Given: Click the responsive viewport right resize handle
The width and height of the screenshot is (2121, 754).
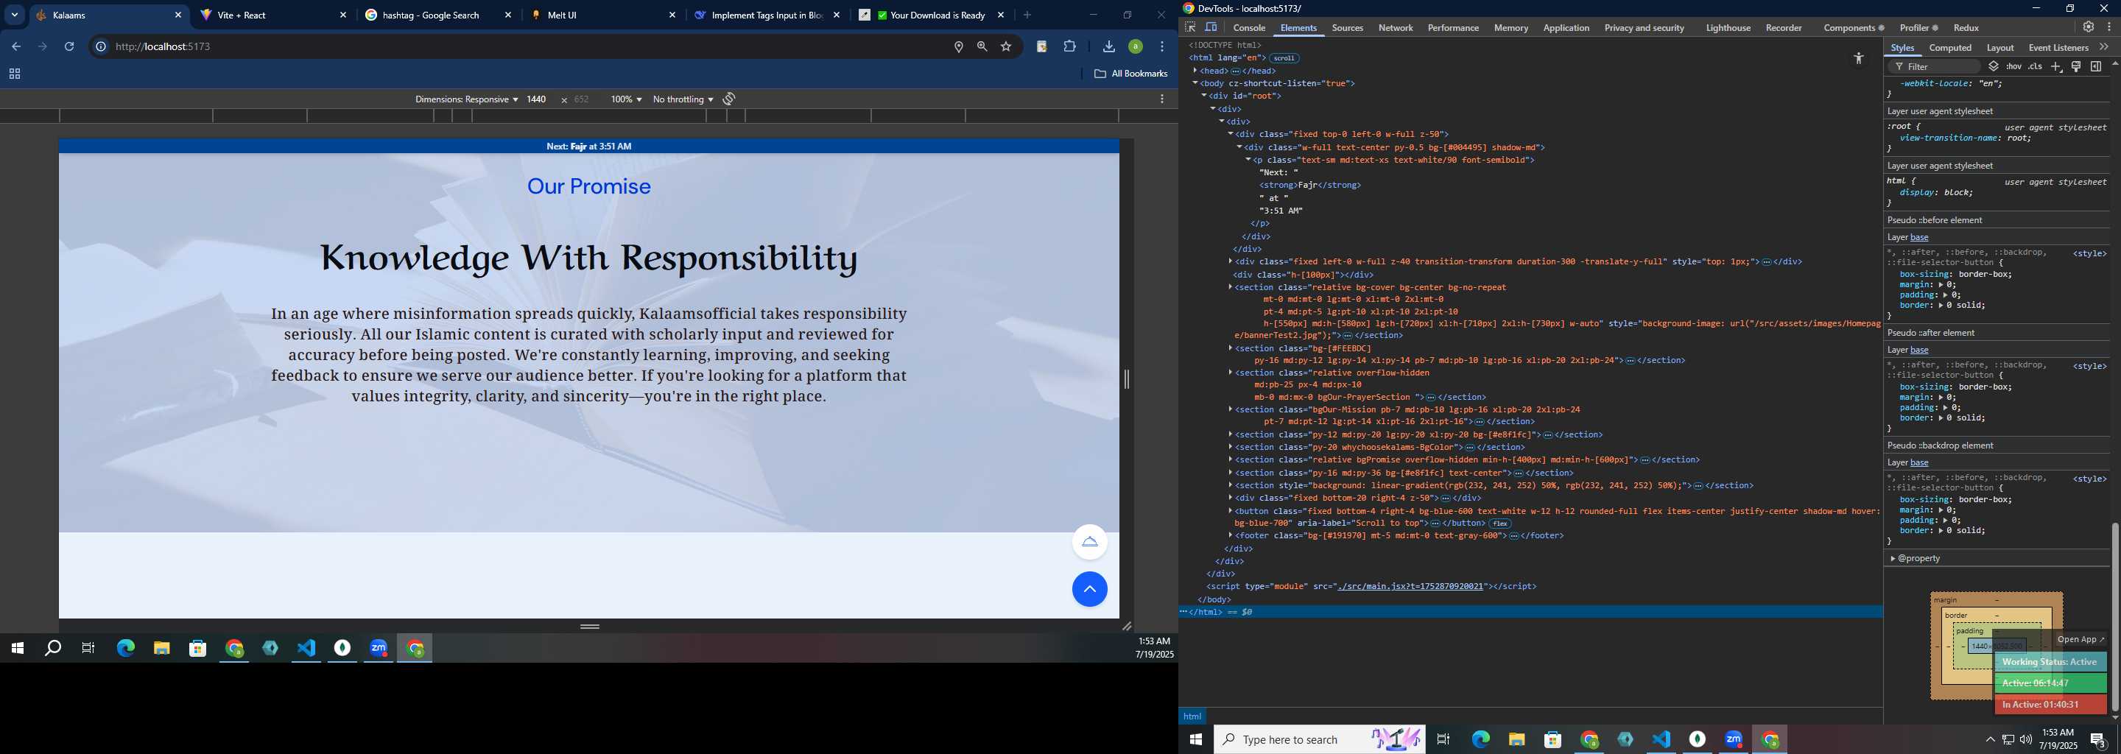Looking at the screenshot, I should coord(1126,379).
